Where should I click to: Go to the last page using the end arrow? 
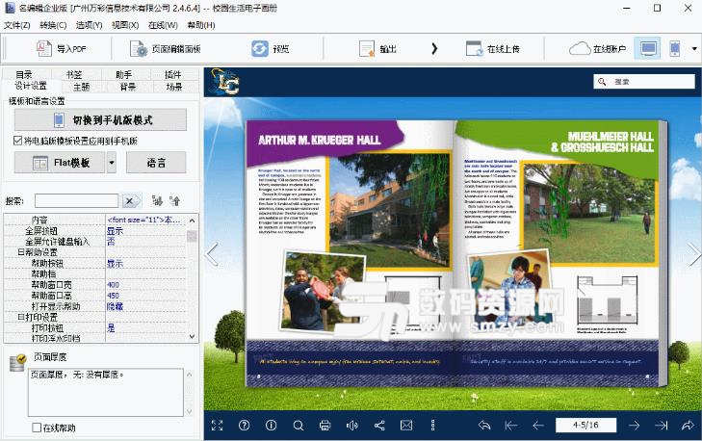pyautogui.click(x=661, y=425)
